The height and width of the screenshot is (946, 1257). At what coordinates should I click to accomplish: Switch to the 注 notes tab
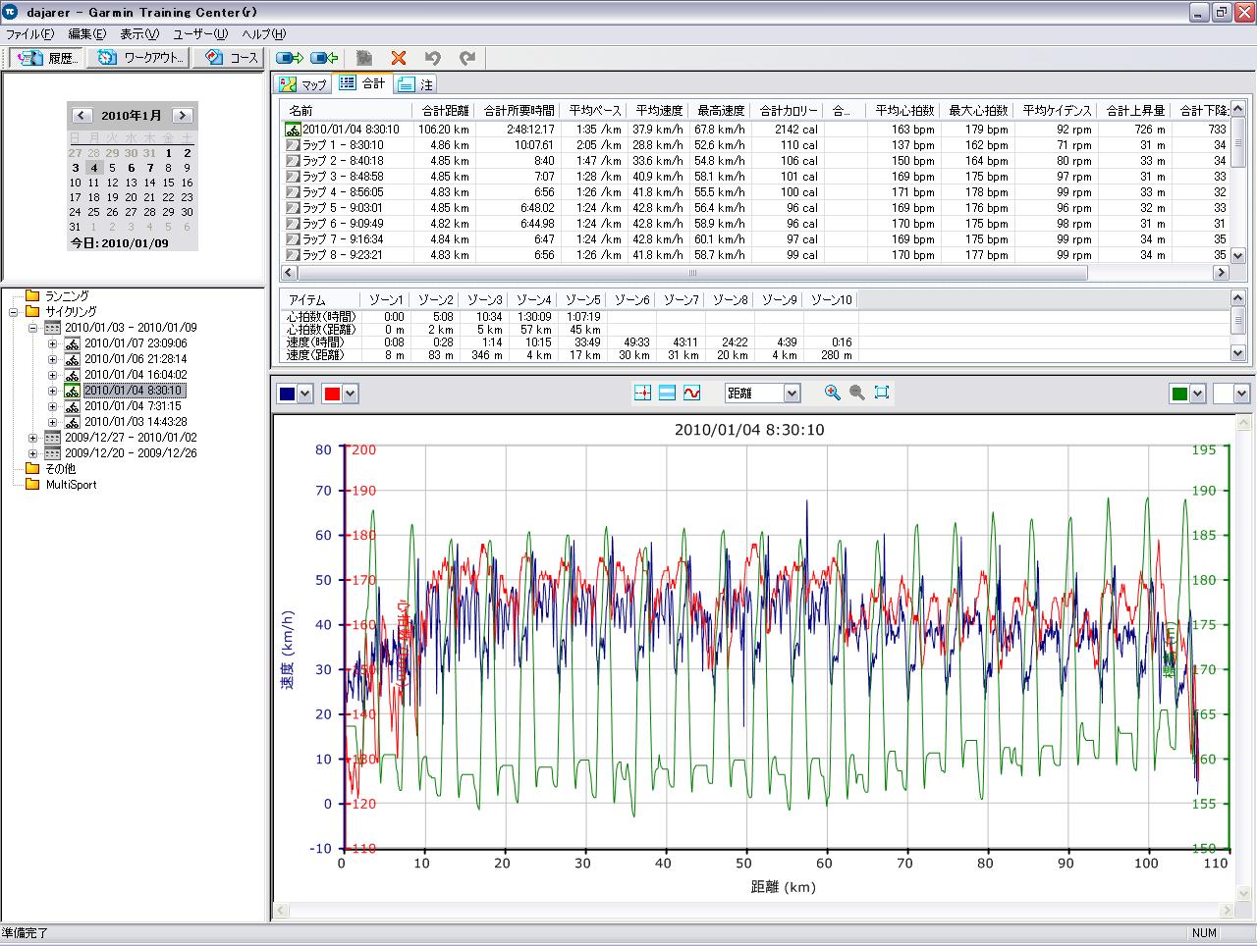415,84
